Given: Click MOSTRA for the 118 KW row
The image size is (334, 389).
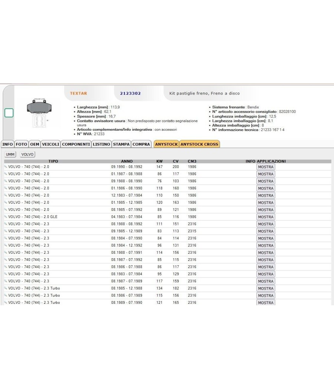Looking at the screenshot, I should point(266,188).
